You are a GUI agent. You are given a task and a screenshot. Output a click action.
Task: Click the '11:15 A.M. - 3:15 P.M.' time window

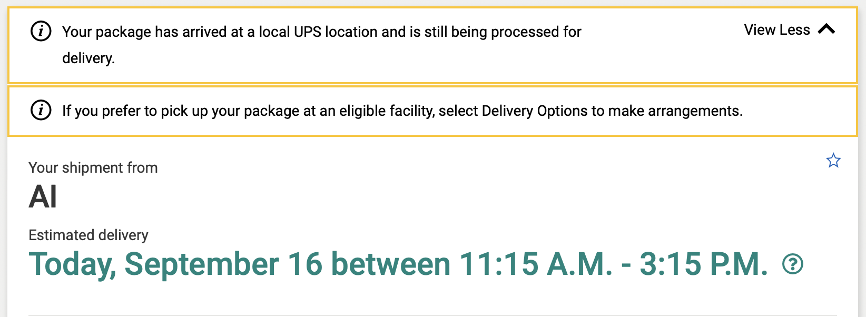click(x=614, y=264)
